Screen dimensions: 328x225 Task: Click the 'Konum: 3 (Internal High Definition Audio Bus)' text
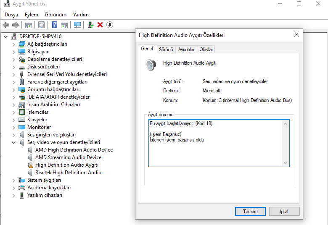pyautogui.click(x=247, y=100)
